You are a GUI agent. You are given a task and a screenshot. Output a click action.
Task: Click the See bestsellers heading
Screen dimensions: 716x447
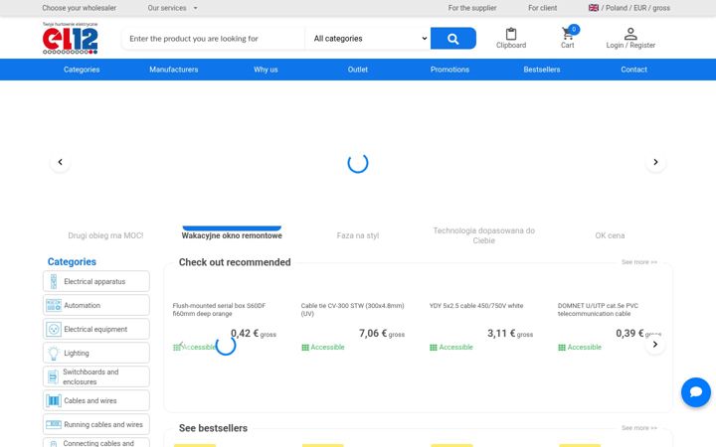click(x=213, y=428)
